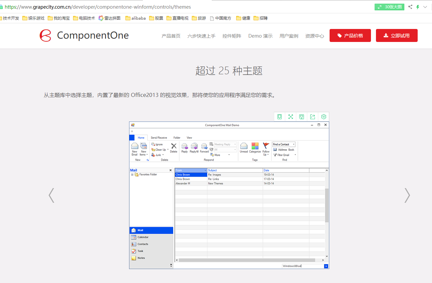Select the 'Re: Links' message row
The width and height of the screenshot is (432, 283).
pos(250,179)
